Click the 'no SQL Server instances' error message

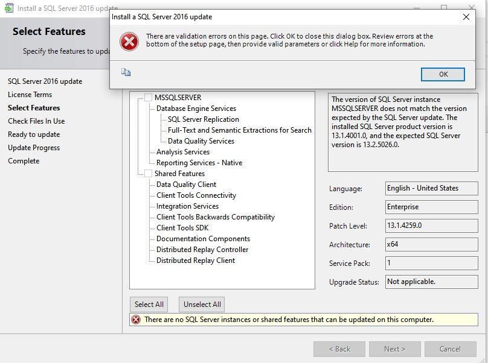point(289,320)
